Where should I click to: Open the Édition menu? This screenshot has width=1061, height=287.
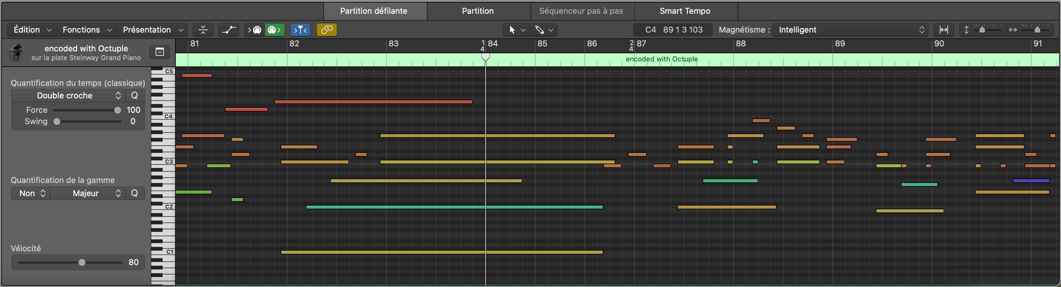click(31, 30)
